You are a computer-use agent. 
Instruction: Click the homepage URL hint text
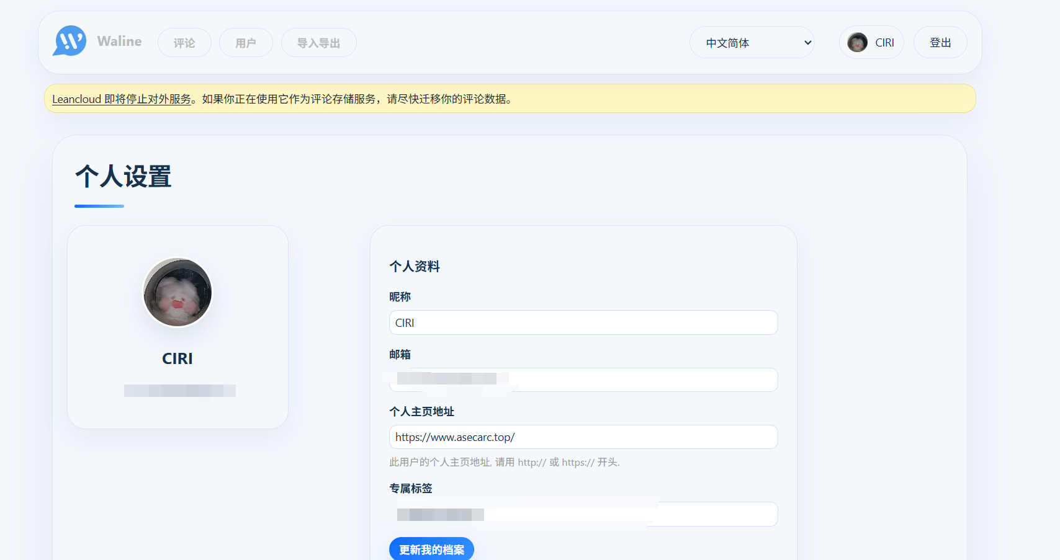click(505, 462)
